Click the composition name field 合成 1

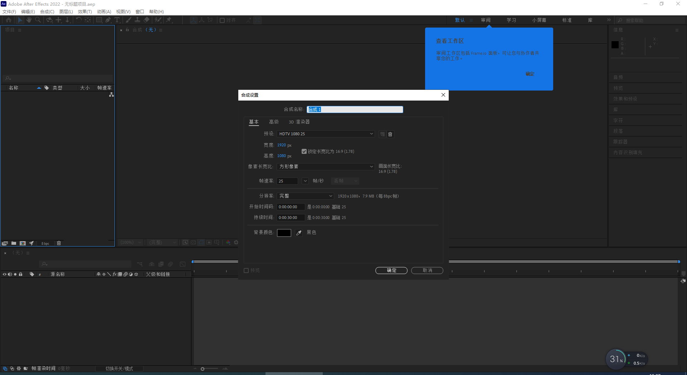click(355, 109)
